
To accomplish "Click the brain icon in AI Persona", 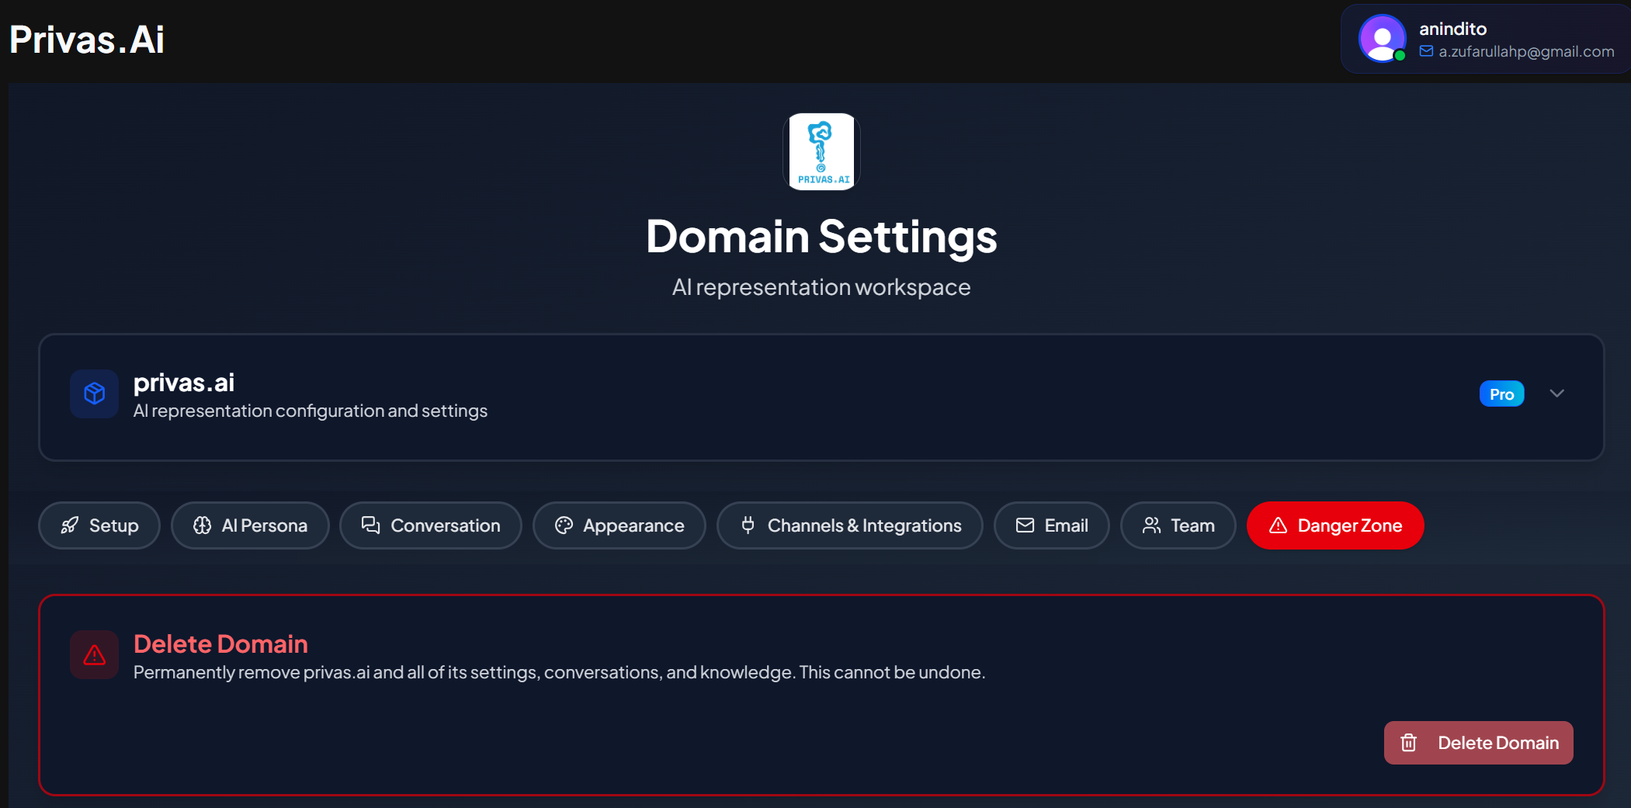I will click(202, 525).
